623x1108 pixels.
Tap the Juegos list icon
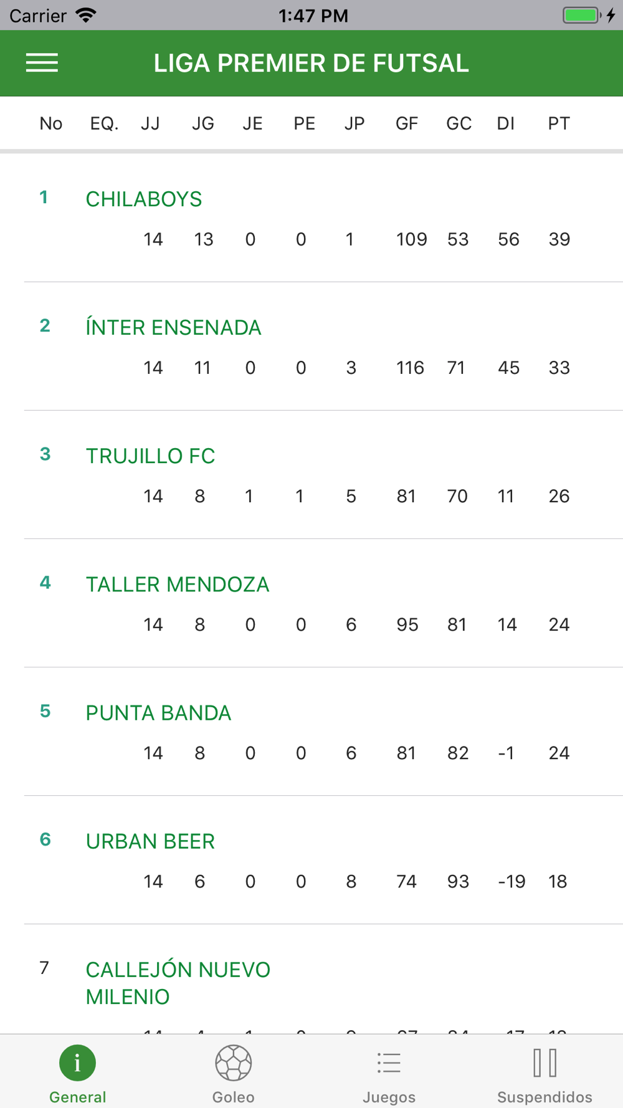(x=389, y=1063)
